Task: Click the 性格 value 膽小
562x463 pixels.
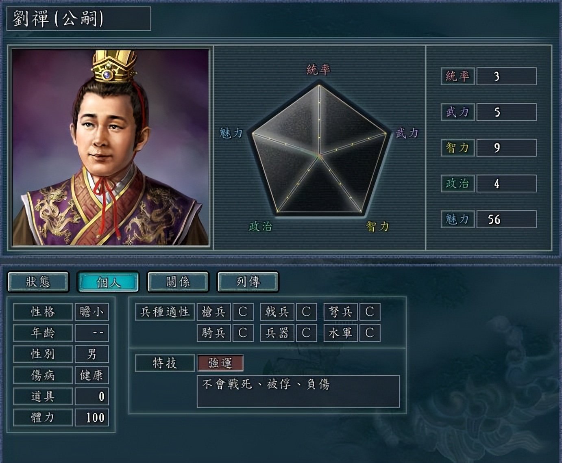Action: pos(92,312)
